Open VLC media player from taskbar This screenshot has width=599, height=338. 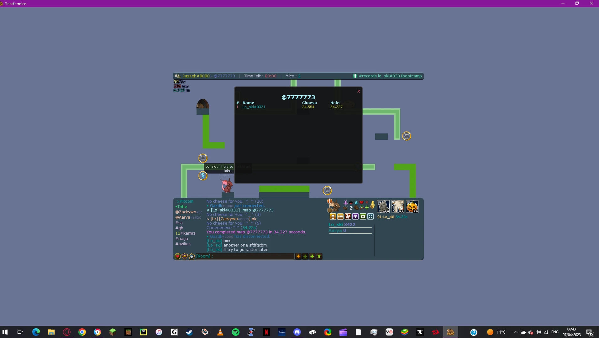220,332
